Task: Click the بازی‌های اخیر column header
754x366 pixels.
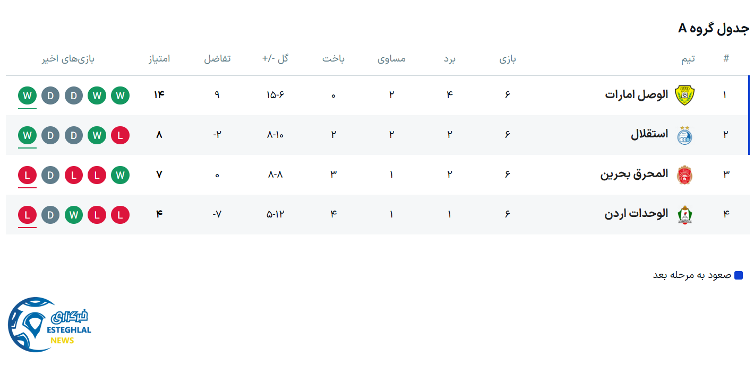Action: click(68, 59)
